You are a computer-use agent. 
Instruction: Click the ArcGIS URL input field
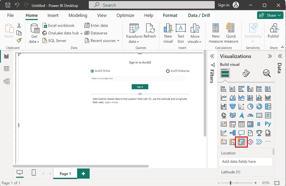139,78
